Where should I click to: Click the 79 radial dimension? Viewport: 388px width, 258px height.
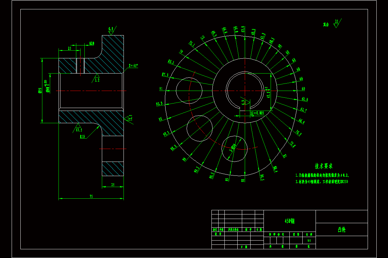pyautogui.click(x=181, y=51)
